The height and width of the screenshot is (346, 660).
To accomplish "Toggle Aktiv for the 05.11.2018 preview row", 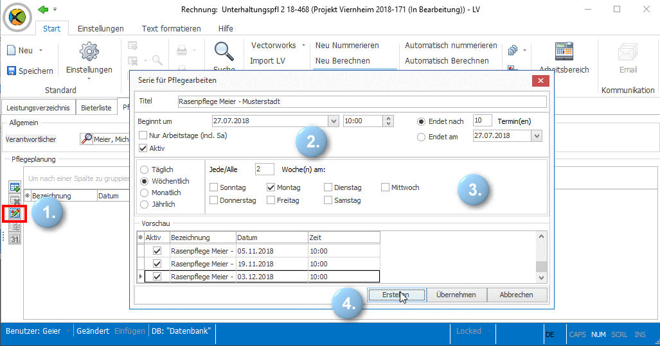I will coord(157,251).
